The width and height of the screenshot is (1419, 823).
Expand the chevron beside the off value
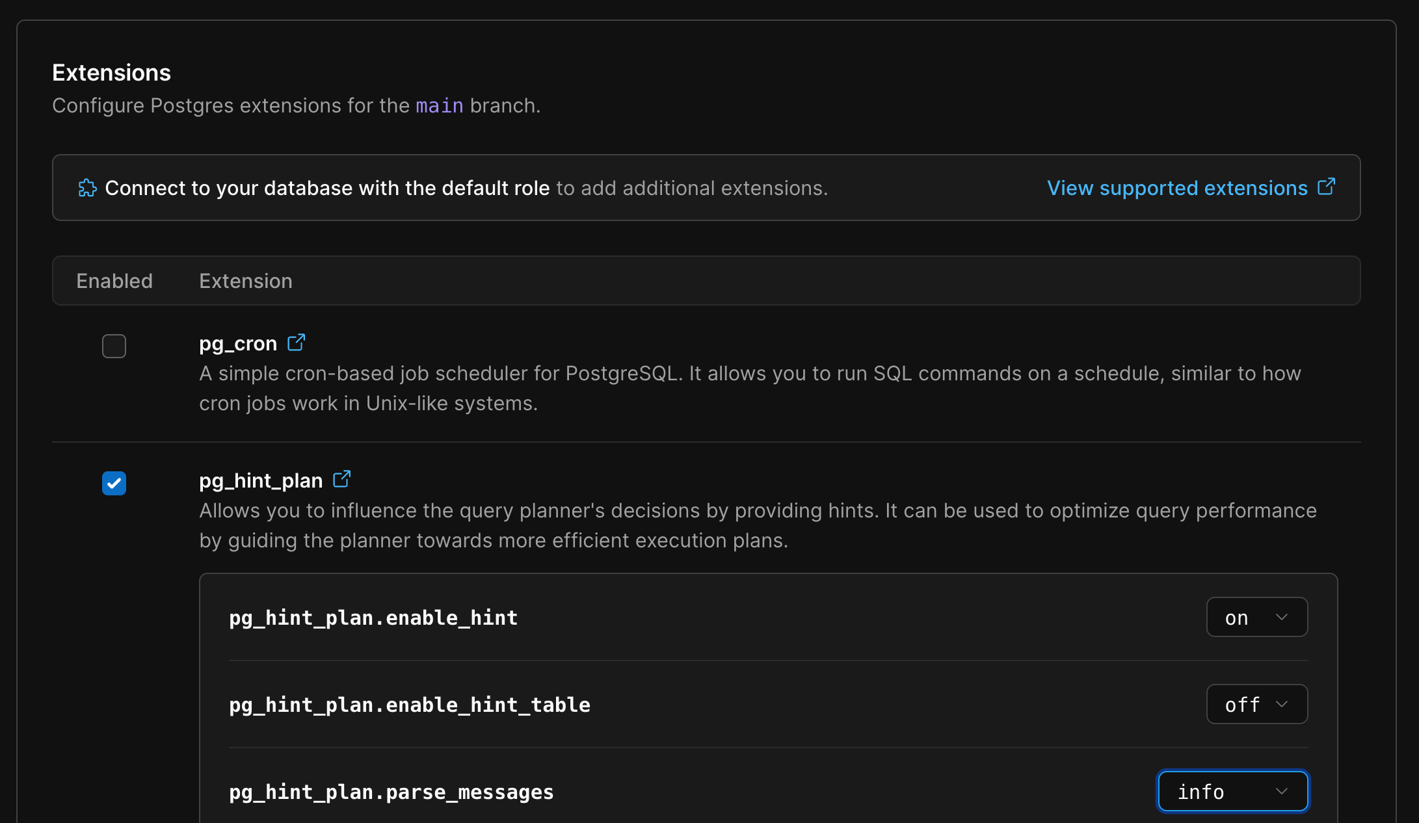coord(1282,704)
